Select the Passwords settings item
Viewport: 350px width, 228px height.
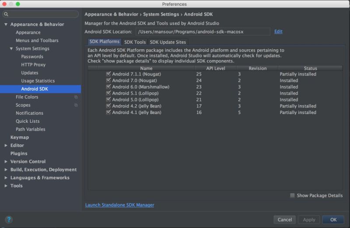tap(32, 57)
